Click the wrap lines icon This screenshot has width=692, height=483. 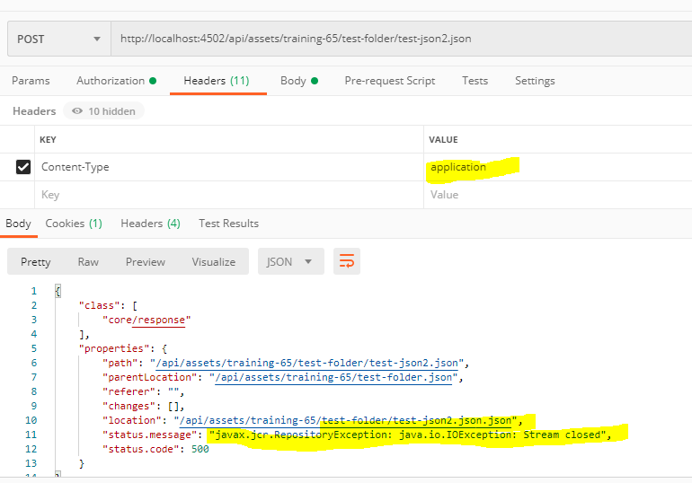347,261
